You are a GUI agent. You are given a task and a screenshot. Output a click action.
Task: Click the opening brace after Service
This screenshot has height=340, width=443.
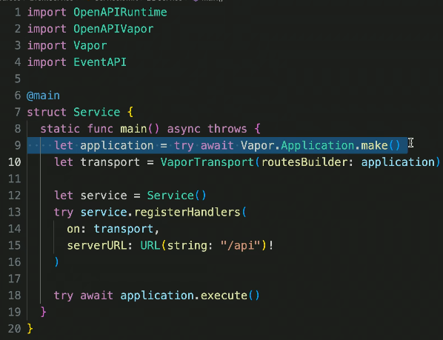(130, 112)
